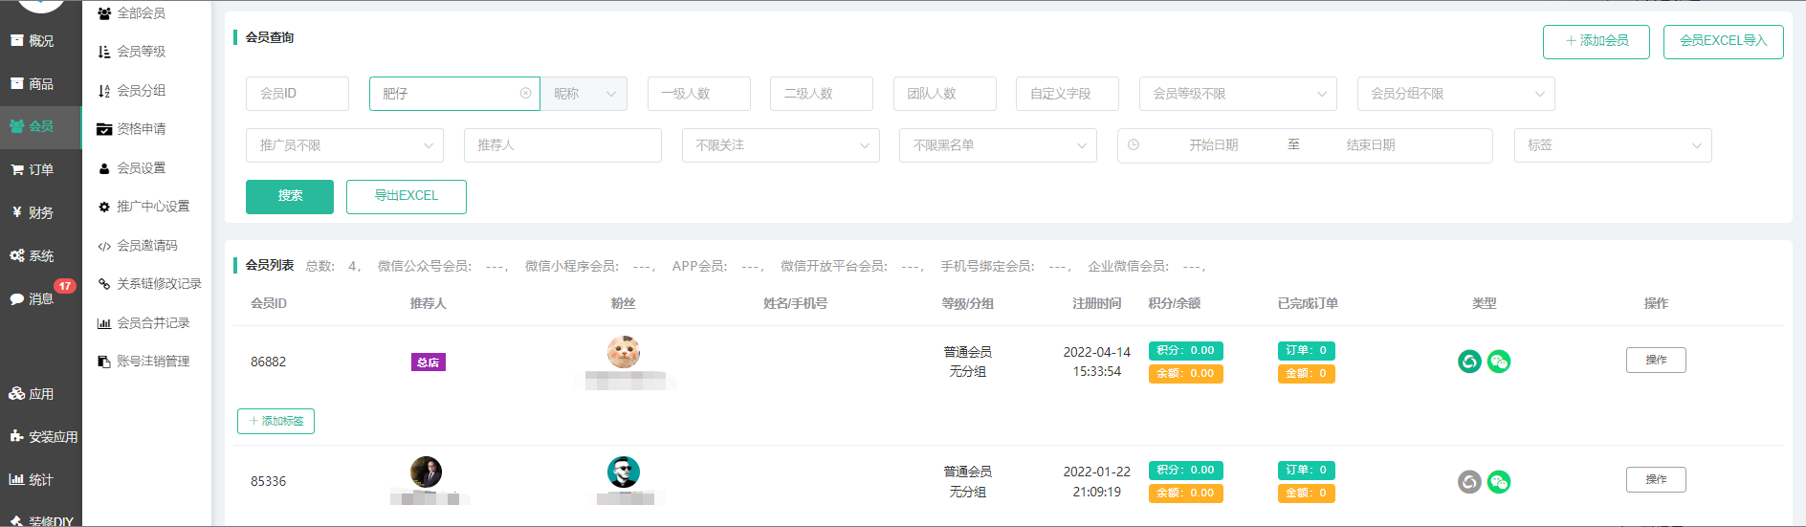Expand the 昵称 search type dropdown
The height and width of the screenshot is (527, 1806).
tap(584, 94)
